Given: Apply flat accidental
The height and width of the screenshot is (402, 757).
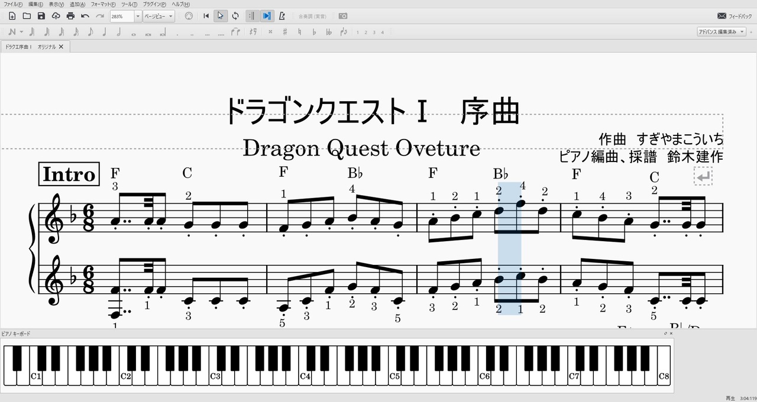Looking at the screenshot, I should tap(314, 32).
